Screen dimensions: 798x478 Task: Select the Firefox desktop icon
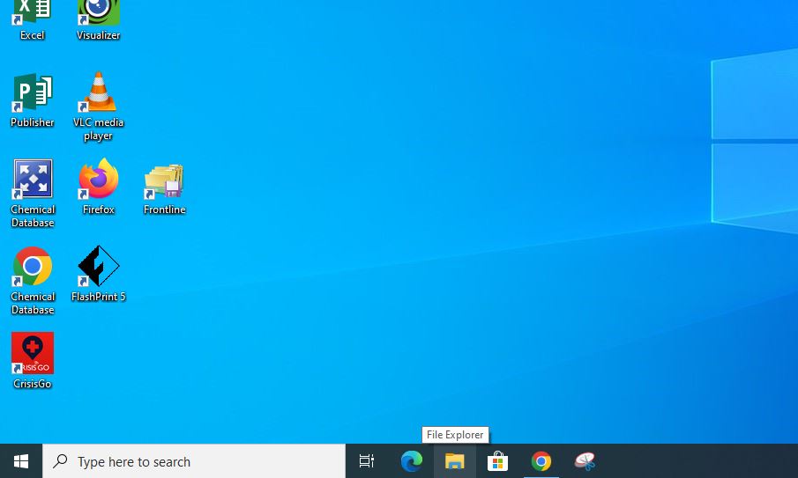pyautogui.click(x=98, y=187)
